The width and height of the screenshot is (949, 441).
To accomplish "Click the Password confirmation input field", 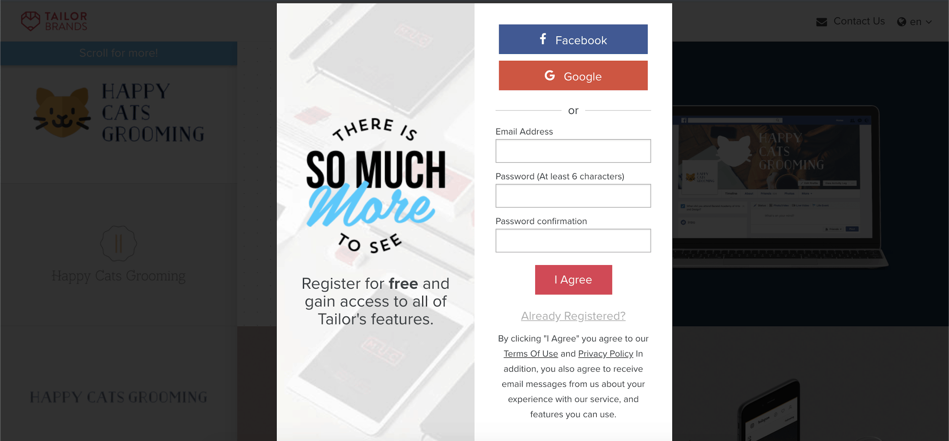I will click(572, 240).
